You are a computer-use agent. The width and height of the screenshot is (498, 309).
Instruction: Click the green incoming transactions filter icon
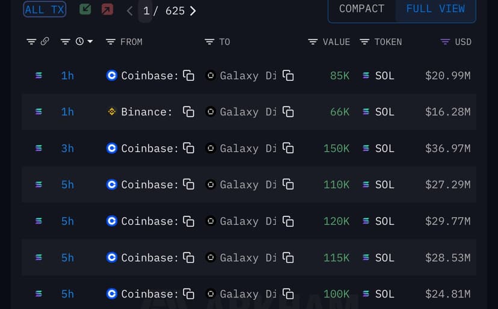point(85,10)
